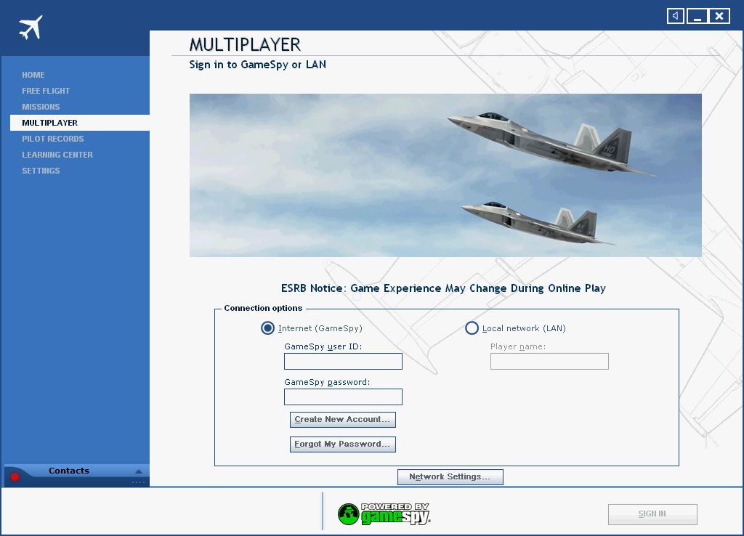Click Create New Account
744x536 pixels.
point(342,419)
